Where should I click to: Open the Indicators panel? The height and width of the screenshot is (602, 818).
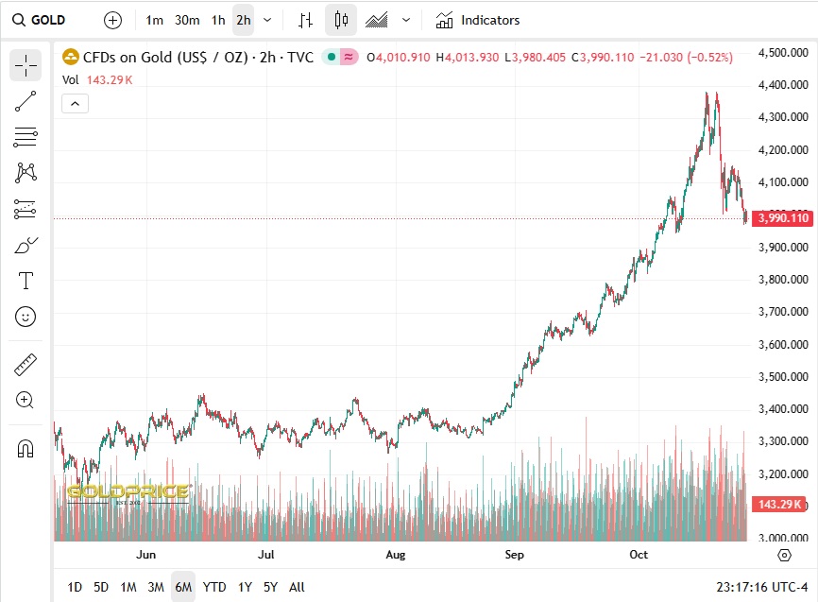click(477, 20)
